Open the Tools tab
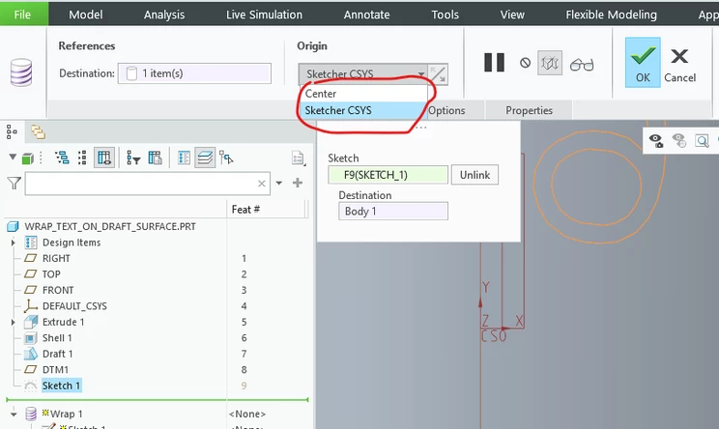The image size is (719, 429). tap(445, 14)
